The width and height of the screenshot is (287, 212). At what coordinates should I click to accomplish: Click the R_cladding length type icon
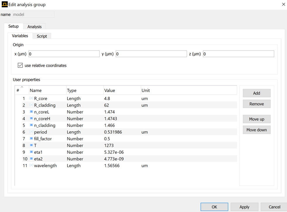31,105
